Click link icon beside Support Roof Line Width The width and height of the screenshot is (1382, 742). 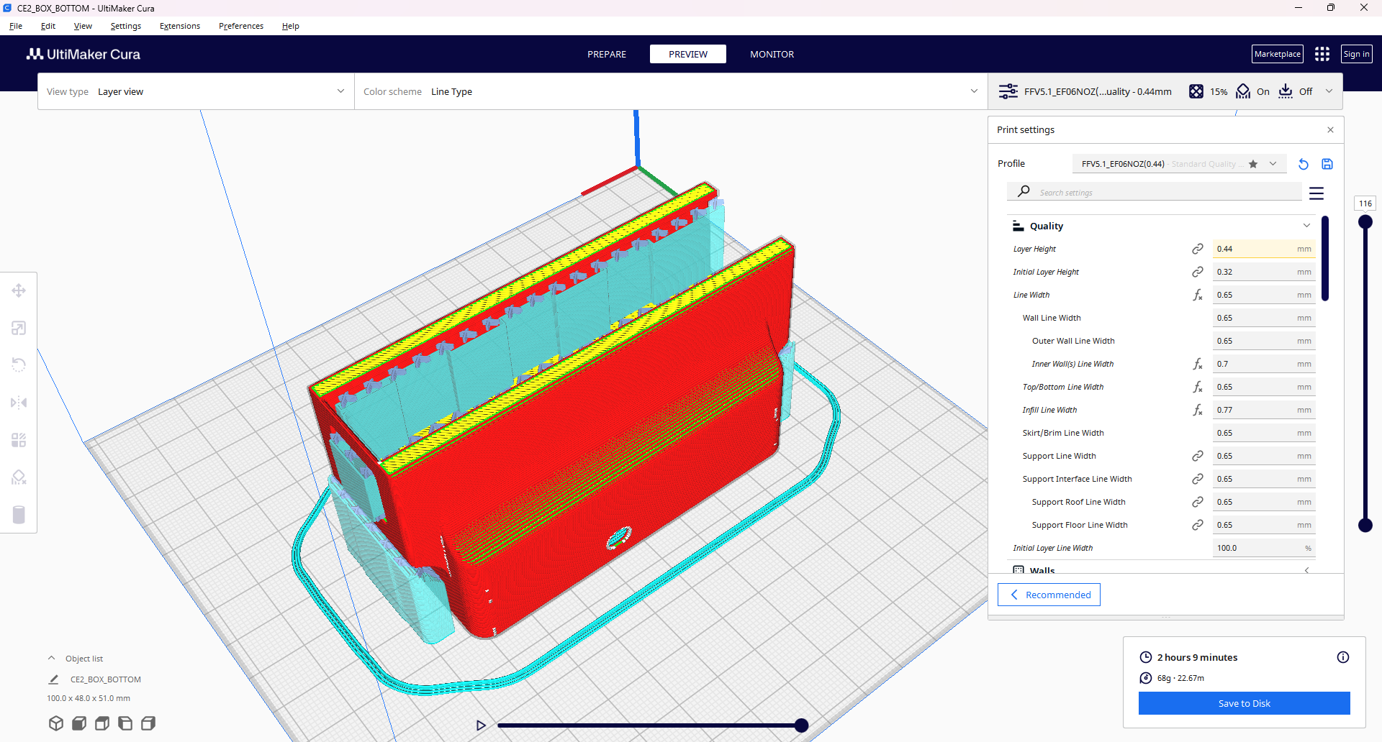click(1198, 502)
